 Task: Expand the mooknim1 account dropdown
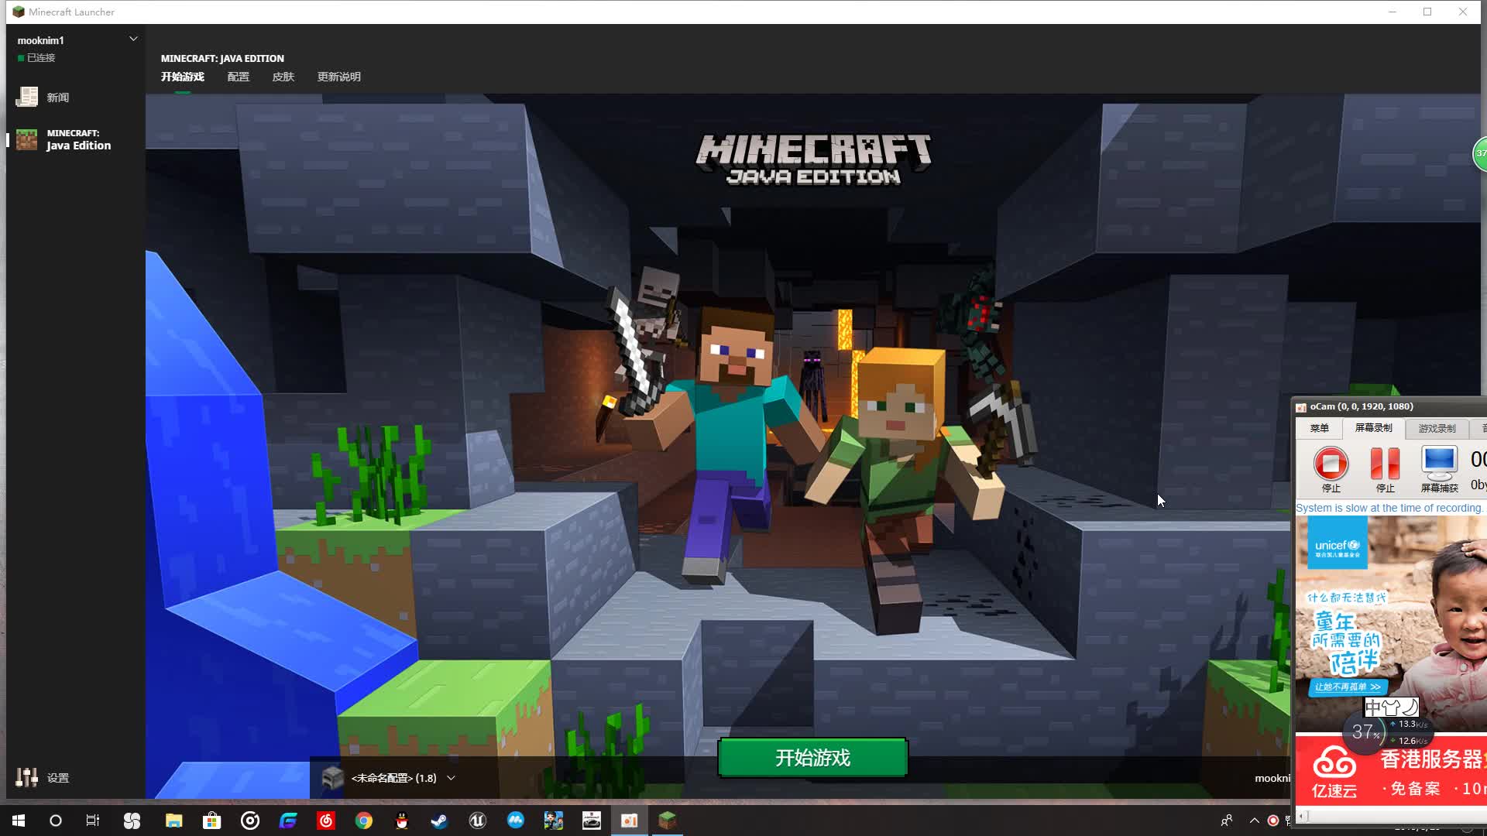133,39
